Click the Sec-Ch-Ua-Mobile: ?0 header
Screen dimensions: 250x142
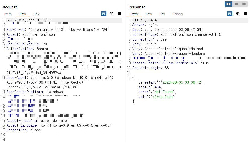click(27, 44)
